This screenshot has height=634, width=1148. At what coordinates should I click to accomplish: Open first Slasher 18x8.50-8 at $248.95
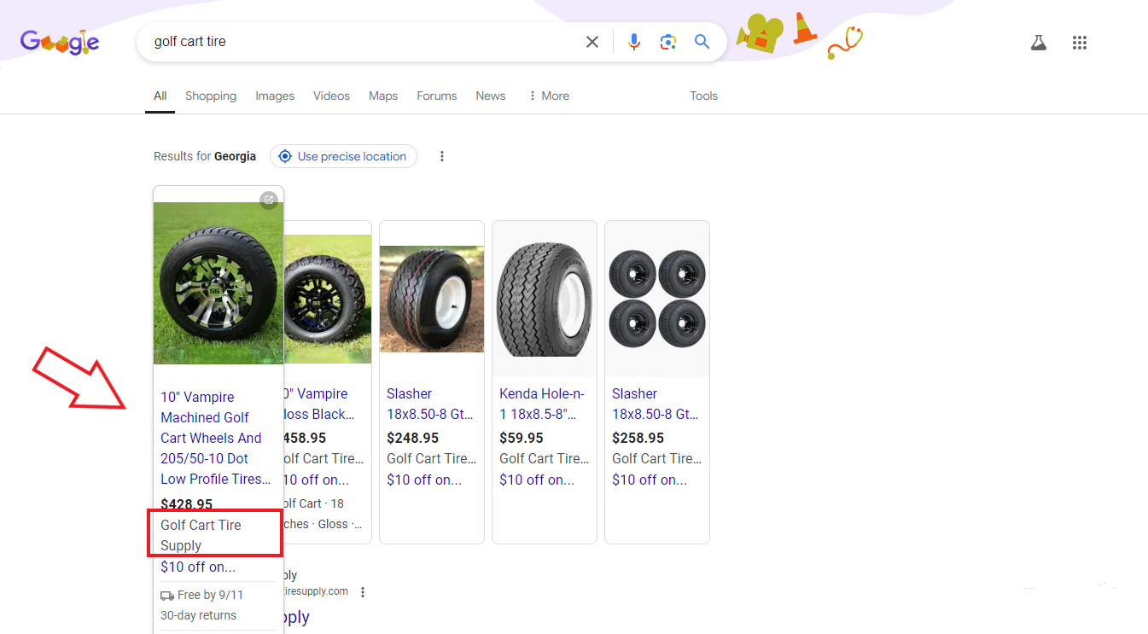(429, 404)
